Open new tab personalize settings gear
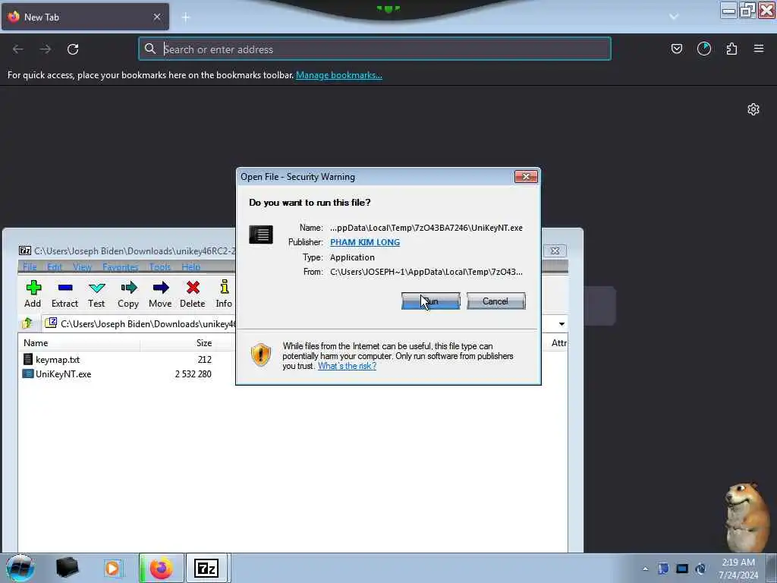Screen dimensions: 777x583 tap(753, 109)
